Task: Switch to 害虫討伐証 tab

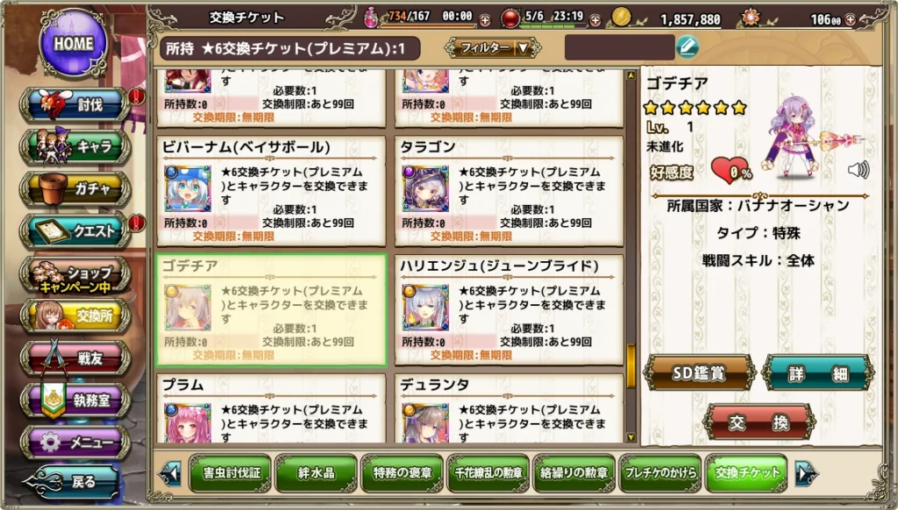Action: [231, 473]
